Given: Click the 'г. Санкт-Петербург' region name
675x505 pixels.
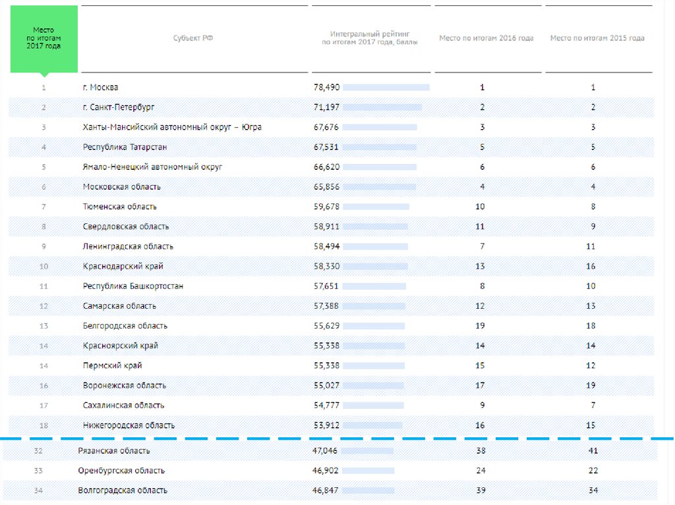Looking at the screenshot, I should point(118,107).
